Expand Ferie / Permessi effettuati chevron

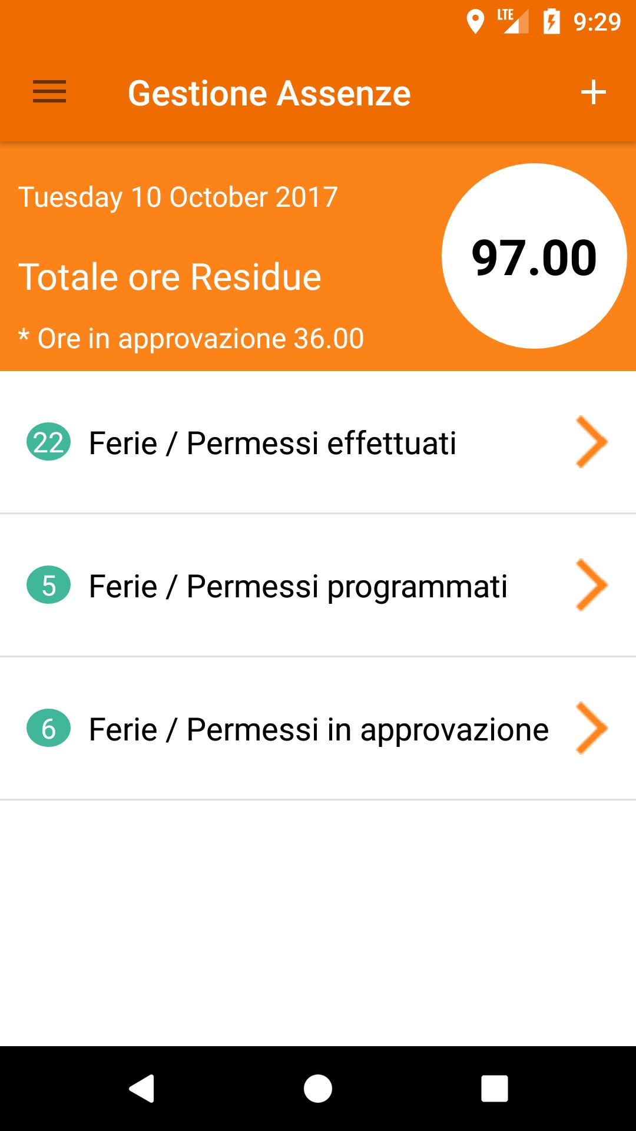pyautogui.click(x=591, y=442)
